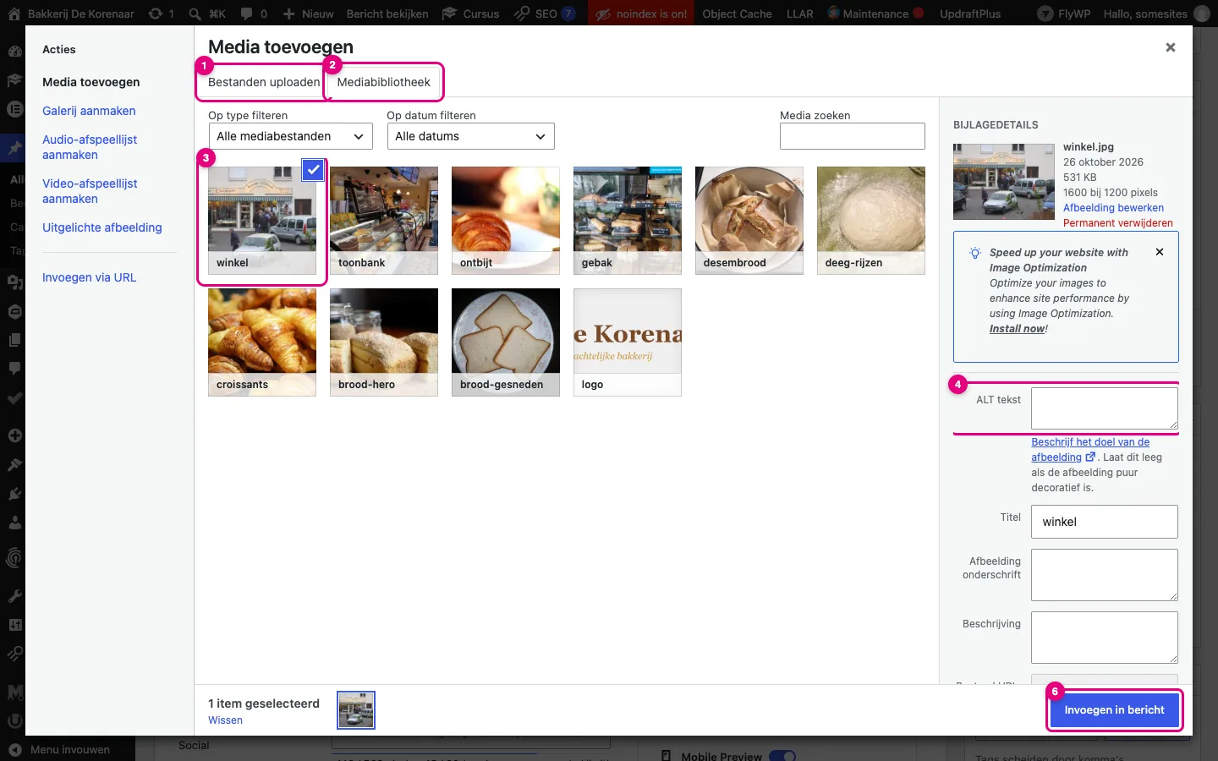Open the Beschrijf het doel van de afbeelding link
The height and width of the screenshot is (761, 1218).
1090,450
